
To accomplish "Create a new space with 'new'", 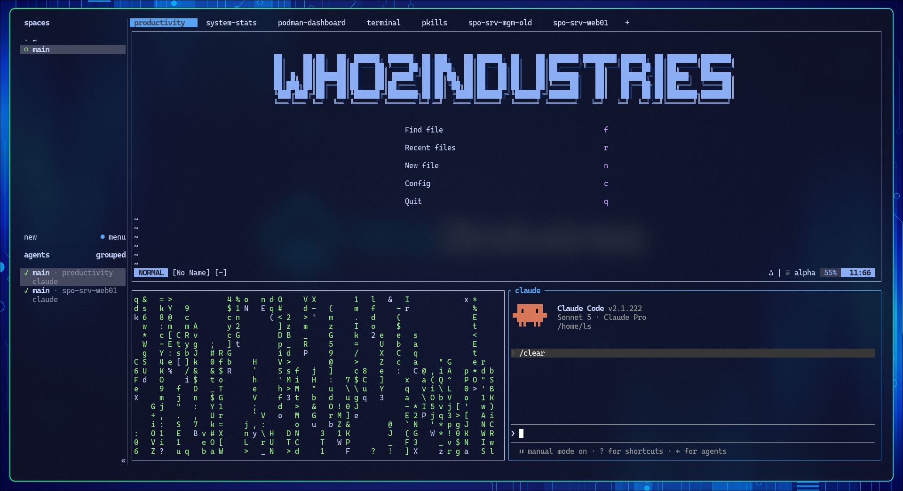I will coord(30,237).
